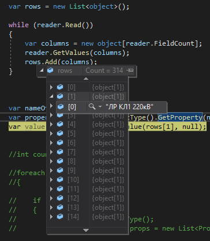The image size is (210, 241).
Task: Open visualizer dropdown arrow beside magnifier
Action: click(x=100, y=106)
